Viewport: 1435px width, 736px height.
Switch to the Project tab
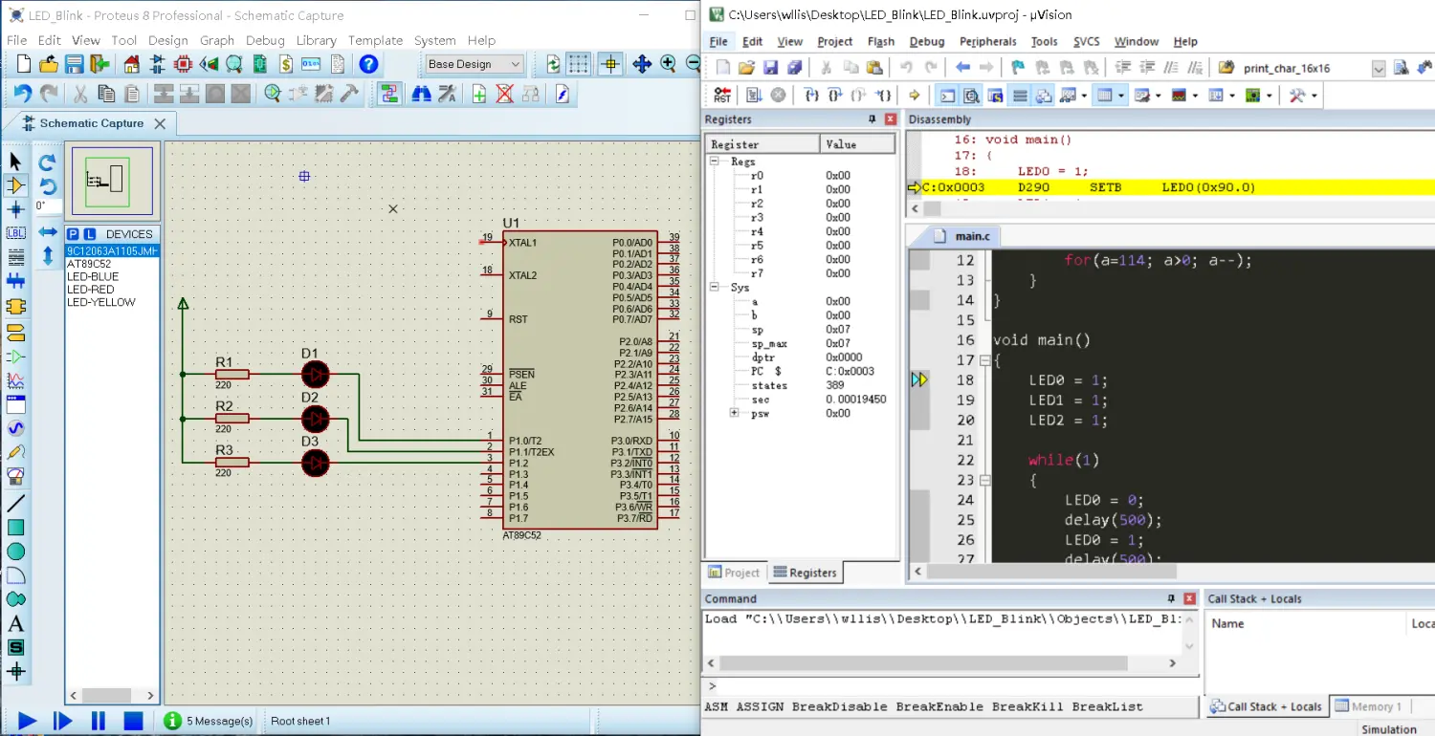click(734, 573)
